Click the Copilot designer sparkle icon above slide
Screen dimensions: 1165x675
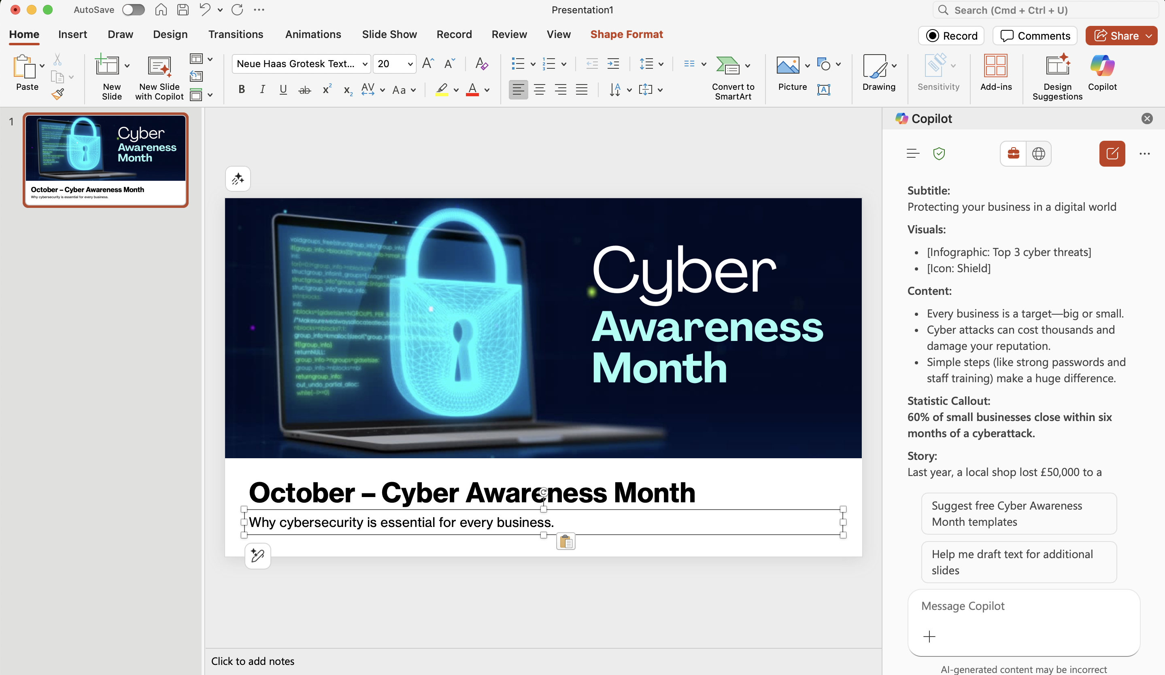pyautogui.click(x=238, y=179)
